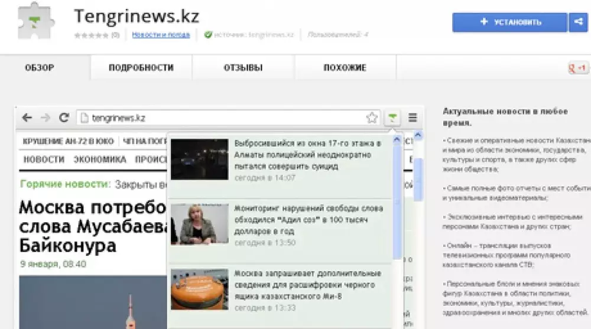Image resolution: width=591 pixels, height=329 pixels.
Task: Open the ОТЗЫВЫ tab
Action: point(243,68)
